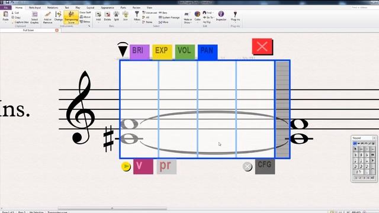Switch to the Appearance tab
This screenshot has height=213, width=379.
107,8
